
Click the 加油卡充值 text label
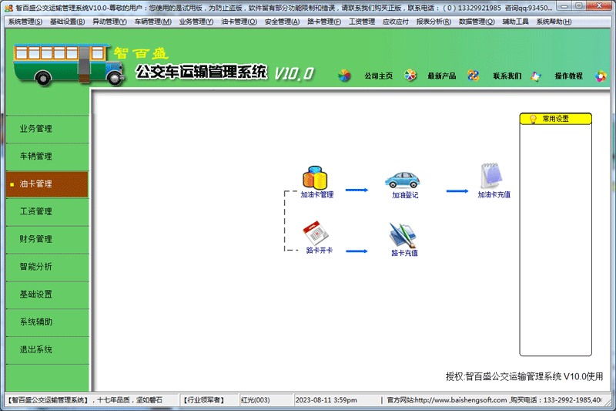coord(494,194)
